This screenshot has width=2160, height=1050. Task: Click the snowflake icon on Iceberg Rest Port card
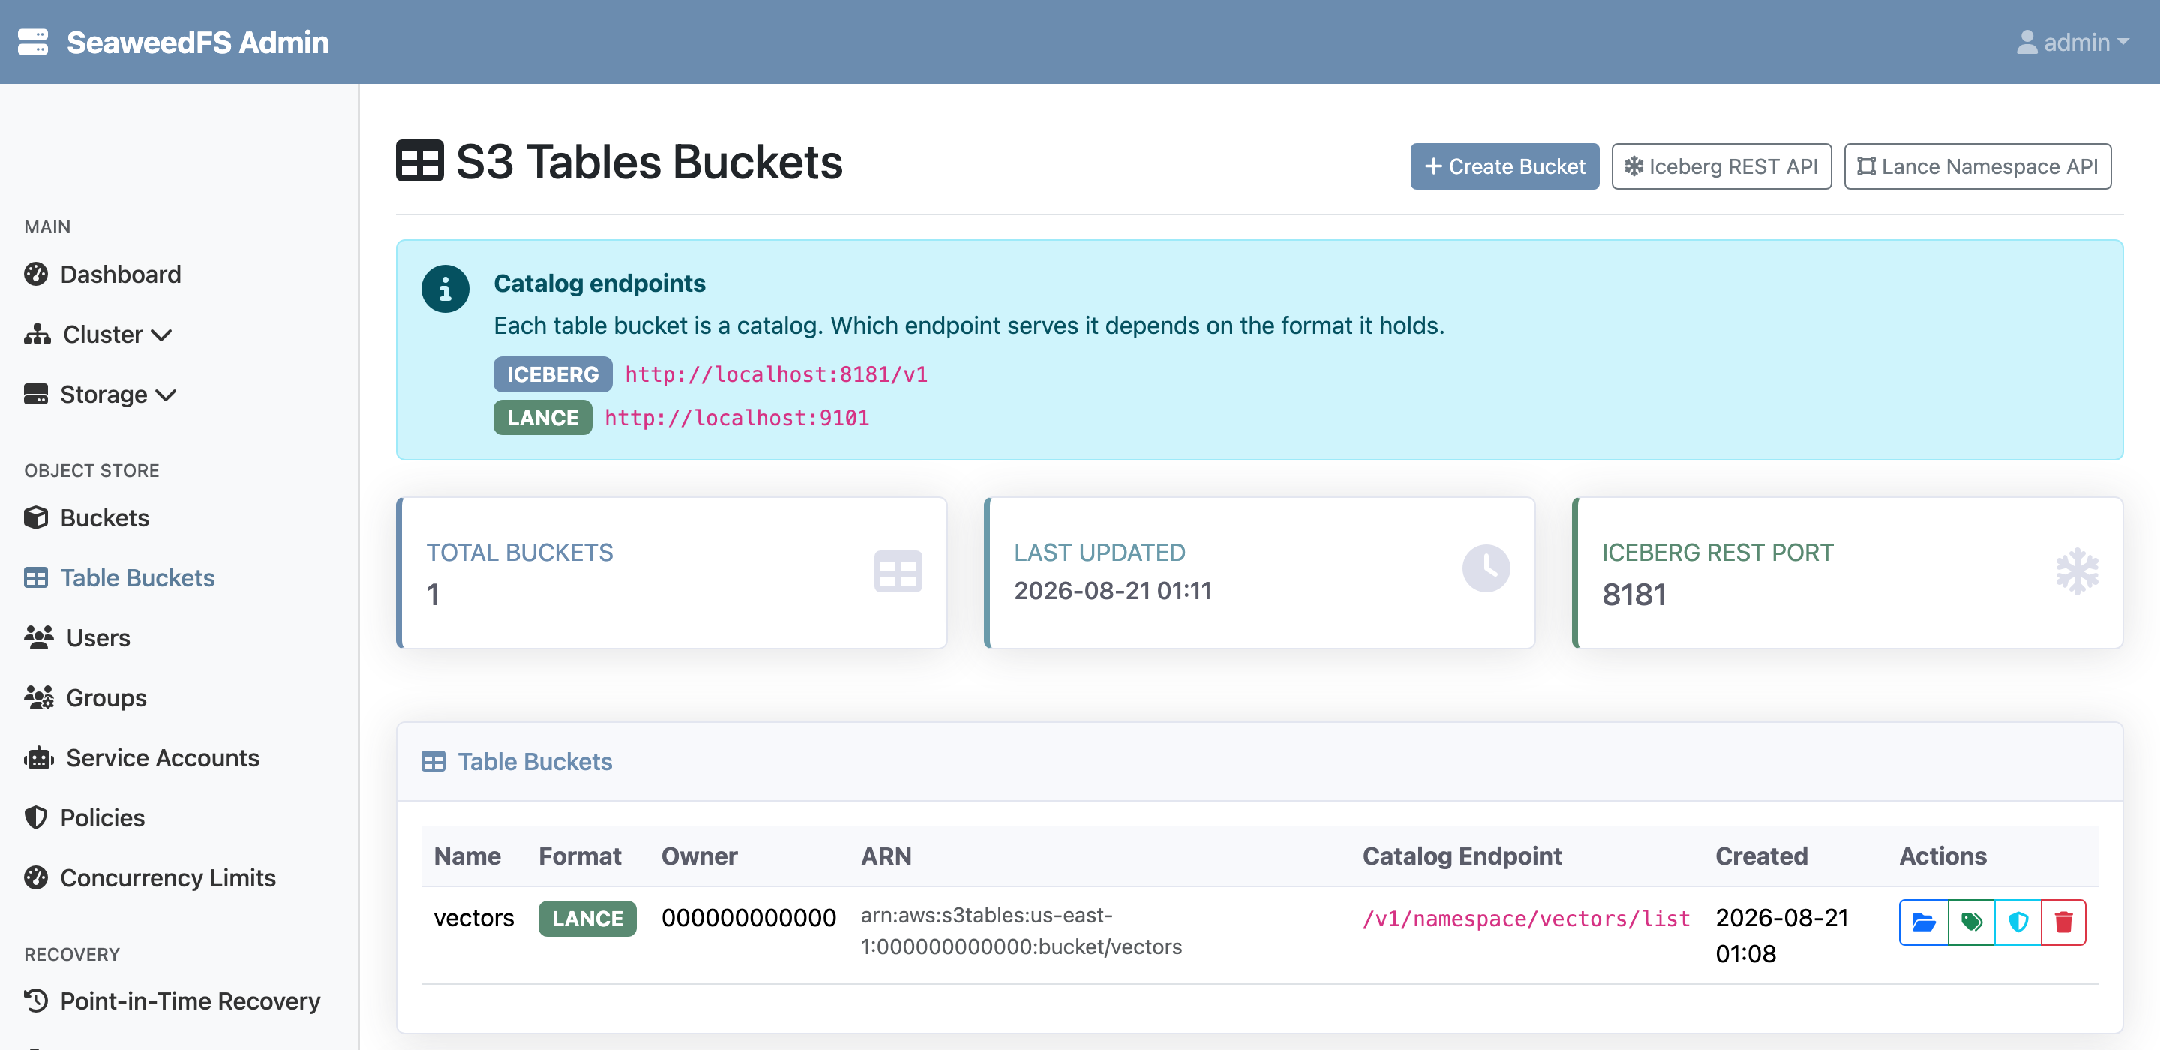coord(2077,572)
